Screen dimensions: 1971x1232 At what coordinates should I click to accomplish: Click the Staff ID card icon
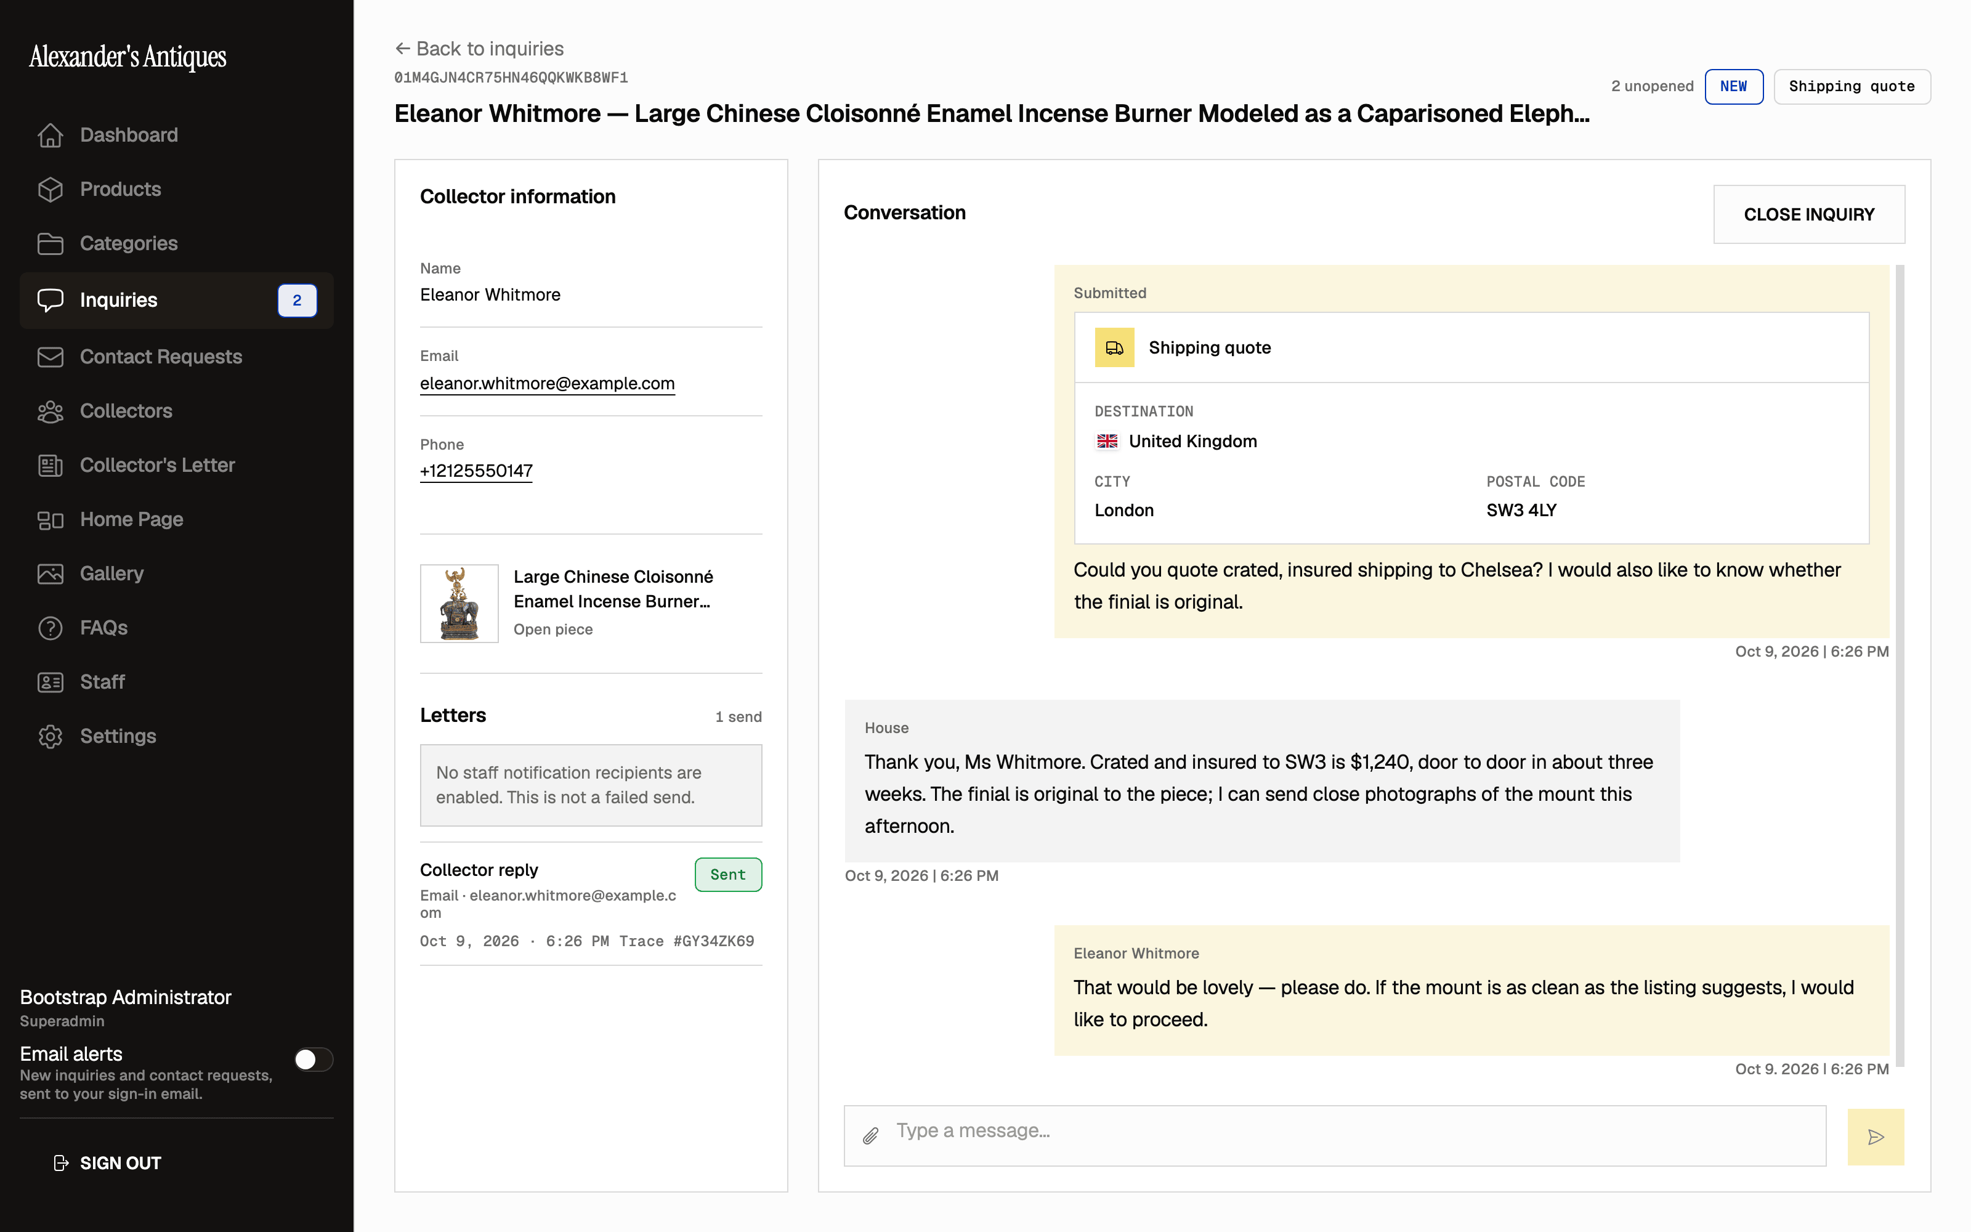[51, 682]
